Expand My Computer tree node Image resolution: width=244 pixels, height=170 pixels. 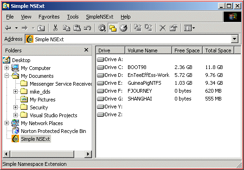point(6,68)
